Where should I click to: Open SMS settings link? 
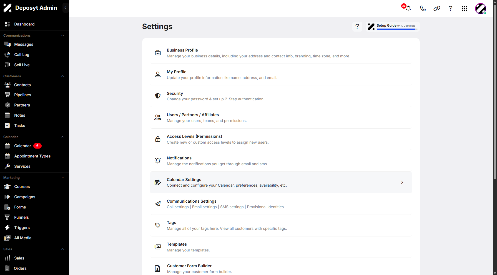pos(232,207)
